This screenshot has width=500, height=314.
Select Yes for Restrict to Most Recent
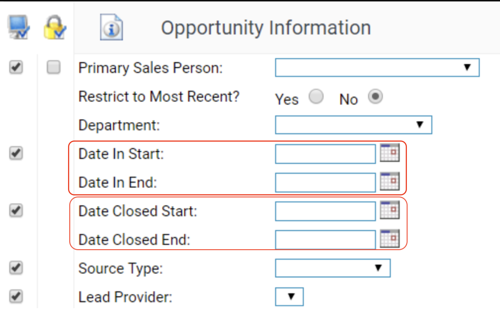316,96
